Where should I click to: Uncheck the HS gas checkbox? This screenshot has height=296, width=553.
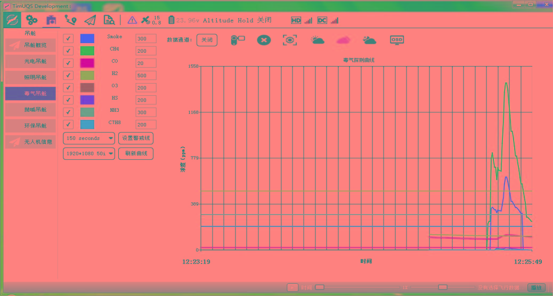(68, 100)
